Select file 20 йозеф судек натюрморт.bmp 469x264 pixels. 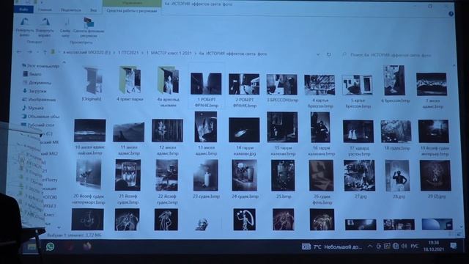[89, 183]
